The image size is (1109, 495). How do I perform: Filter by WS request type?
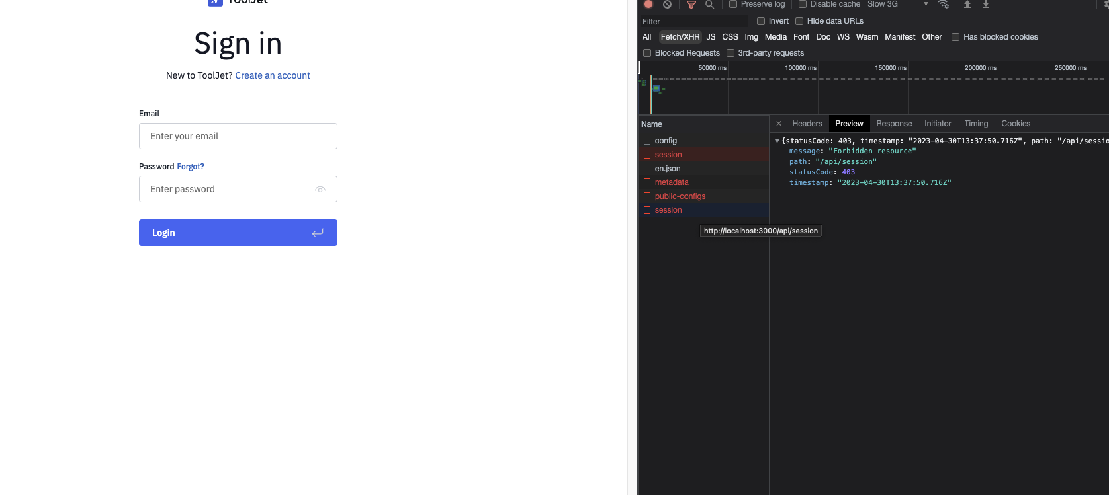(843, 37)
